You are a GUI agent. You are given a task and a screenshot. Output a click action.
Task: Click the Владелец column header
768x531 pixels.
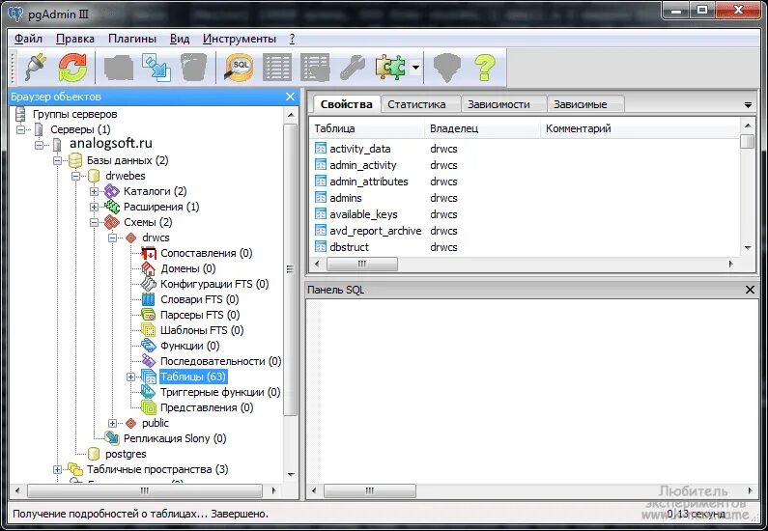pos(482,128)
